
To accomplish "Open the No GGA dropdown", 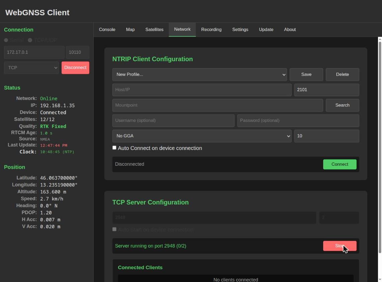I will pyautogui.click(x=202, y=136).
